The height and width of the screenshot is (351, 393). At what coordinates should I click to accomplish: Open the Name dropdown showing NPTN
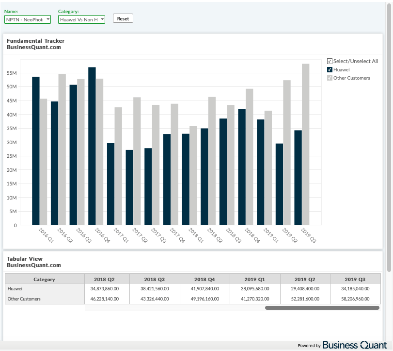tap(28, 19)
